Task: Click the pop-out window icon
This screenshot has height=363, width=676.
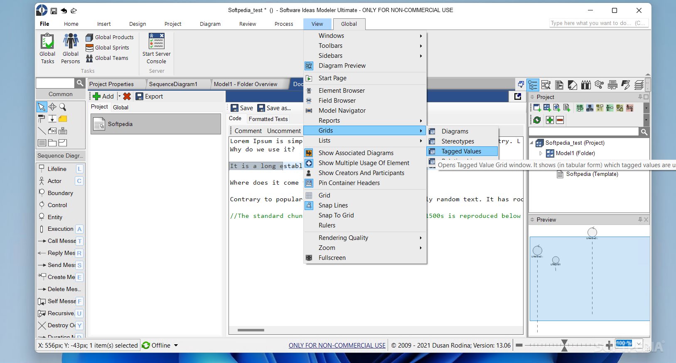Action: (x=518, y=96)
